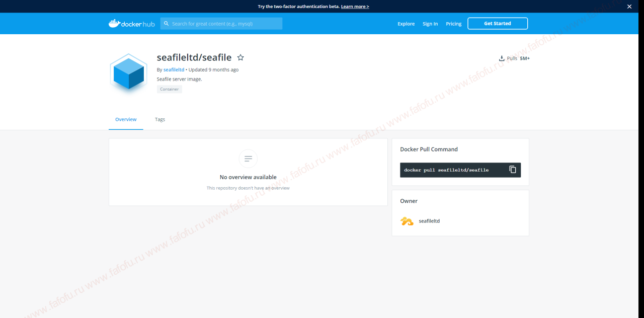
Task: Click the Get Started button
Action: [x=498, y=24]
